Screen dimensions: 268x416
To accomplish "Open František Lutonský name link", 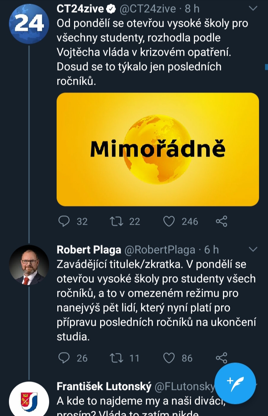I will coord(104,387).
